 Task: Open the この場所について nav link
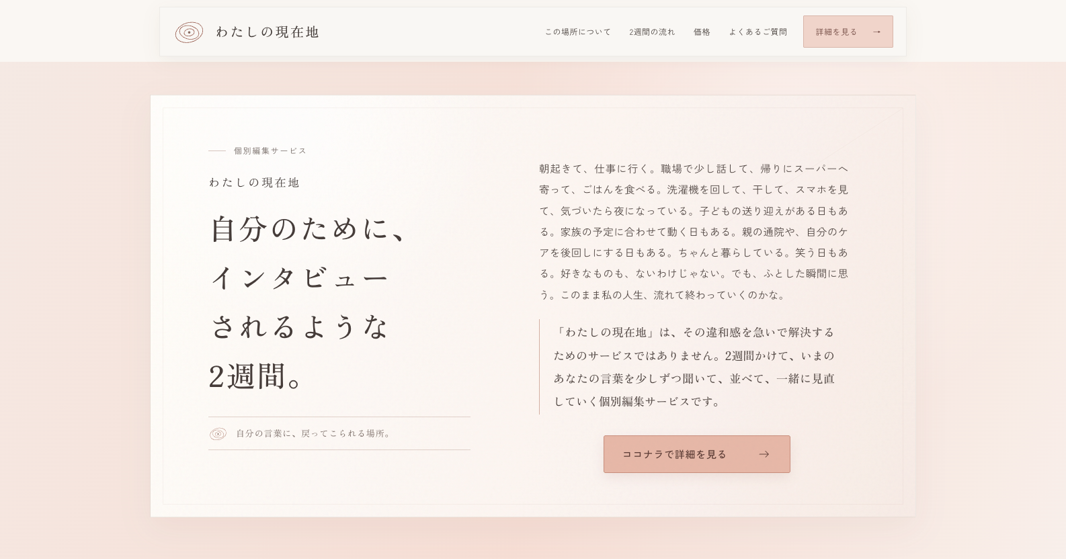coord(578,32)
